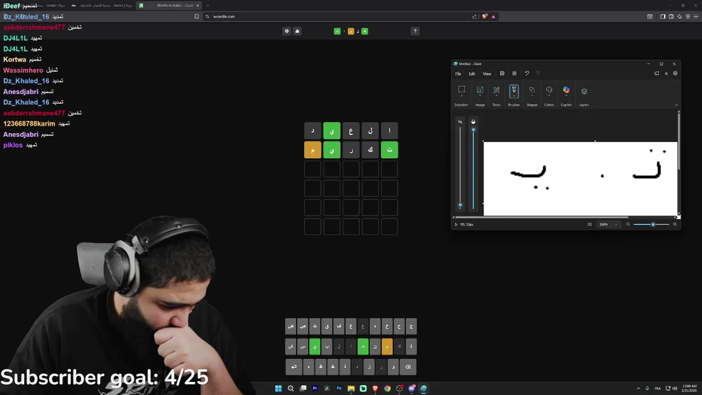Open Photoshop from taskbar
This screenshot has height=395, width=702.
click(339, 388)
